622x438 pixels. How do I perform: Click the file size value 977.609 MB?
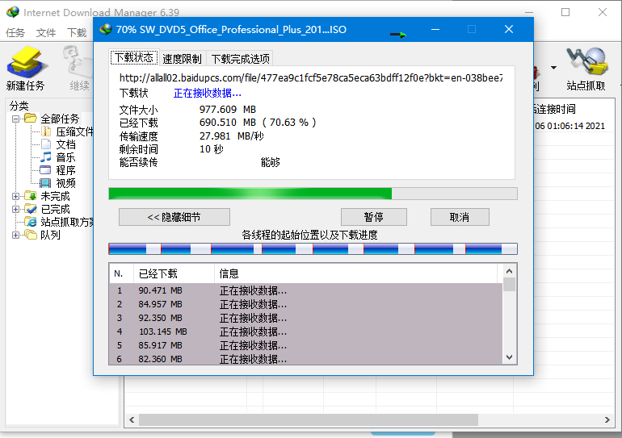pos(228,110)
